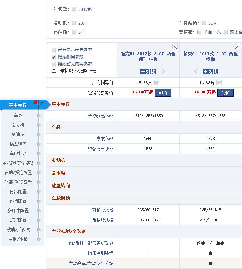Click the 长*宽*高(mm) parameter link
Image resolution: width=242 pixels, height=269 pixels.
[x=100, y=116]
